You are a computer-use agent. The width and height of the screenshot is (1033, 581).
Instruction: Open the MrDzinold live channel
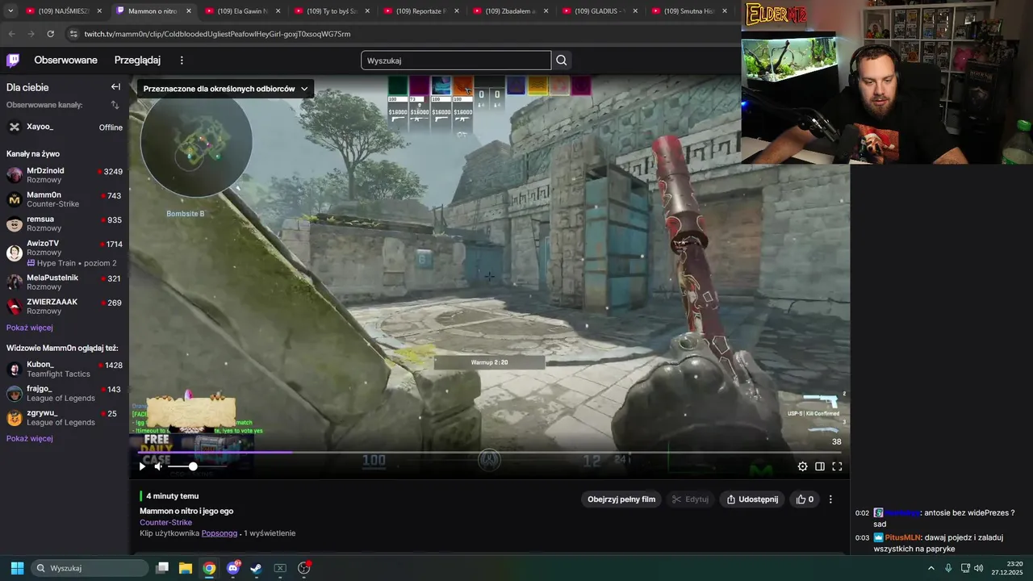click(65, 175)
